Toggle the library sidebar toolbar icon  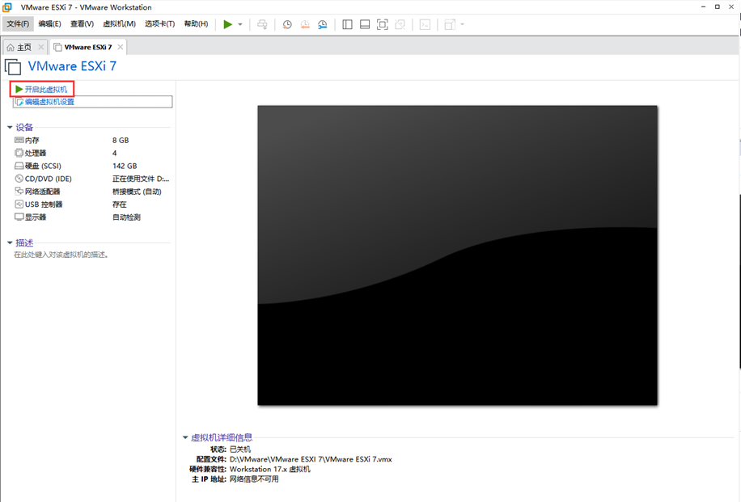[347, 24]
